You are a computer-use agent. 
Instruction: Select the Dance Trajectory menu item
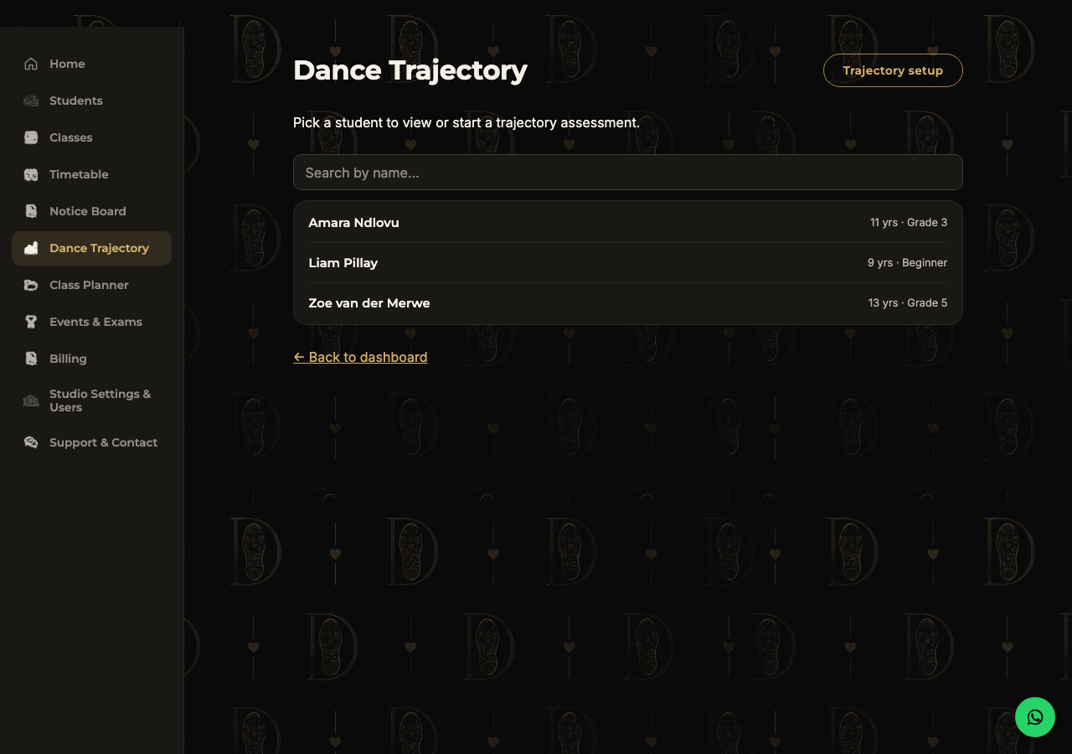coord(91,248)
